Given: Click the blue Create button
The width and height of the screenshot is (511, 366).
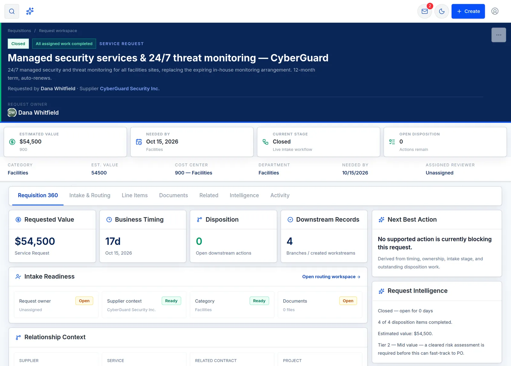Looking at the screenshot, I should (x=468, y=11).
